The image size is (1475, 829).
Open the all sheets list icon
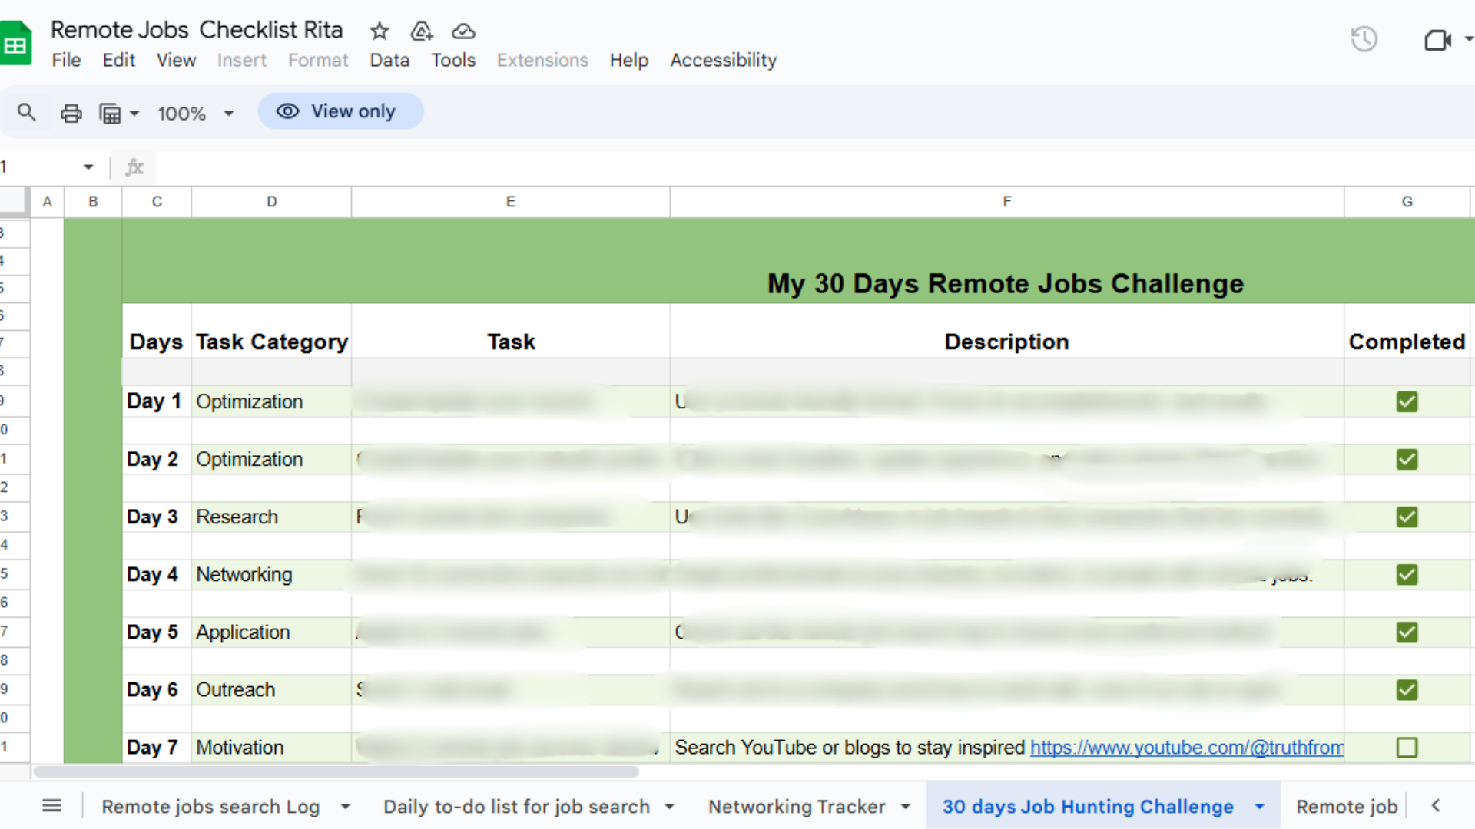point(51,805)
